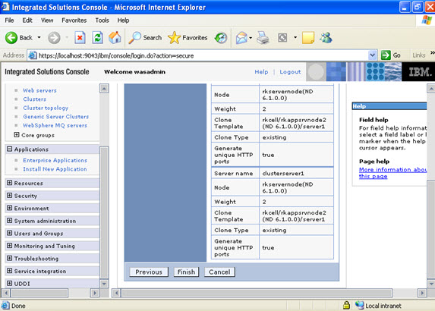Click the Stop page loading icon

click(x=80, y=38)
